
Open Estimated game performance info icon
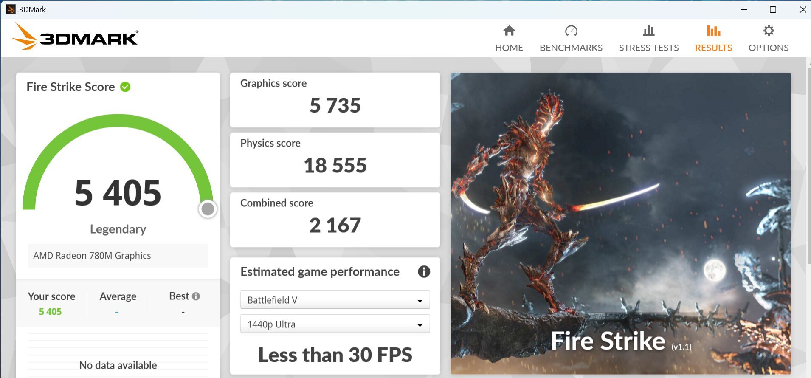pyautogui.click(x=424, y=271)
